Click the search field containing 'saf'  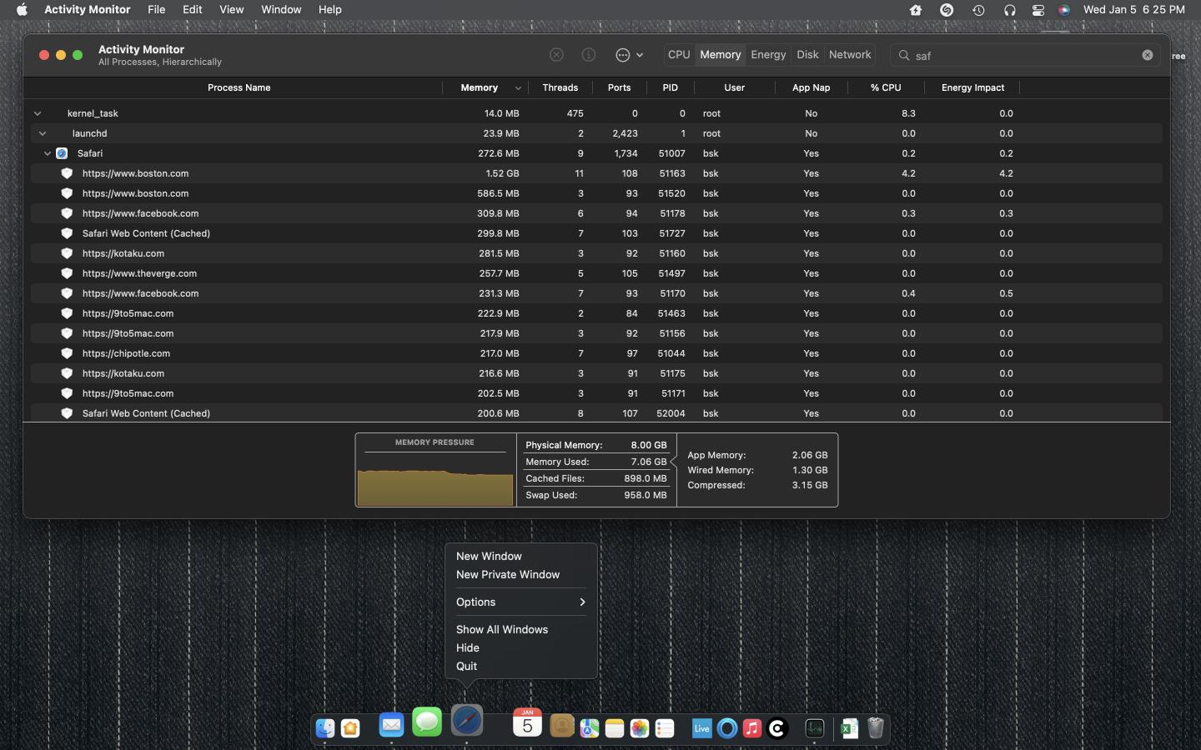1026,55
